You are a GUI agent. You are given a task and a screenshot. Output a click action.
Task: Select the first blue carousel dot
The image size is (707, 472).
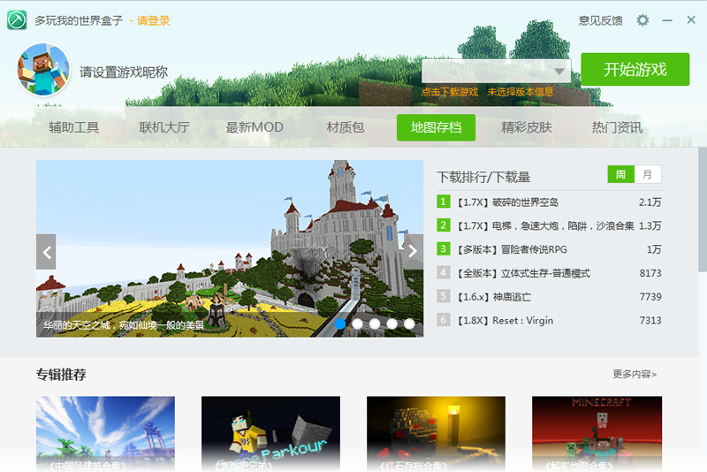(x=340, y=324)
